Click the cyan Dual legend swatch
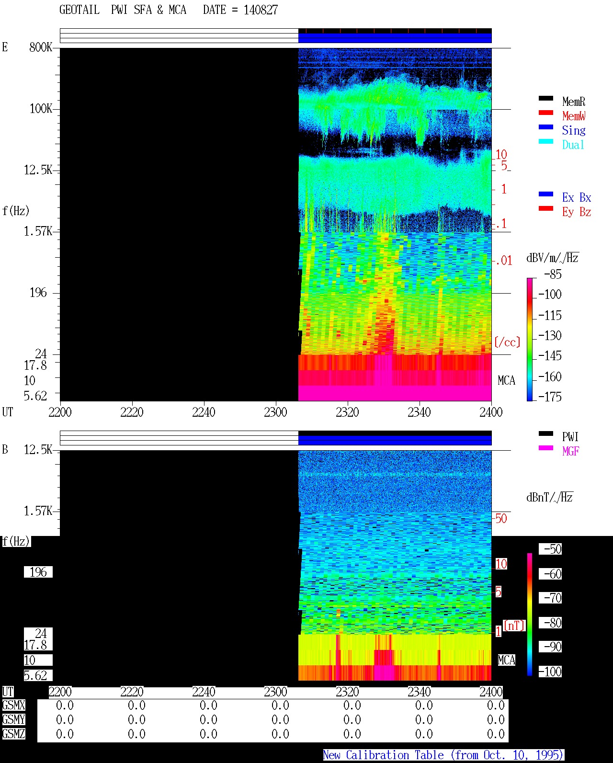The width and height of the screenshot is (613, 763). (546, 142)
